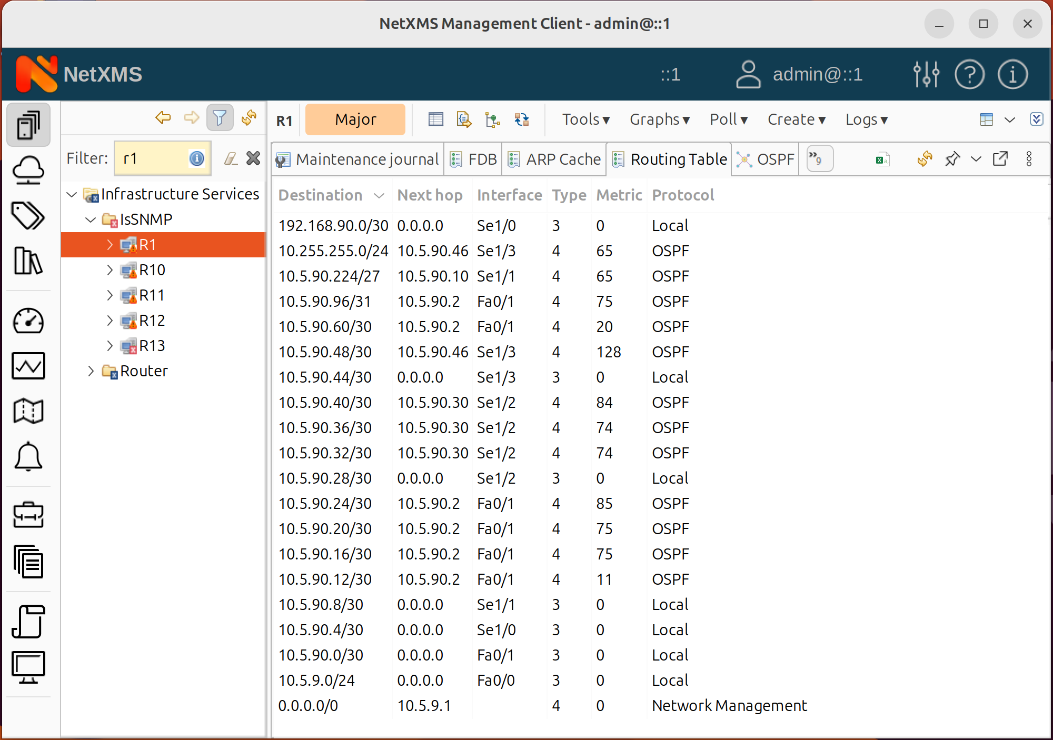Navigate forward with the right arrow icon
The width and height of the screenshot is (1053, 740).
coord(192,117)
